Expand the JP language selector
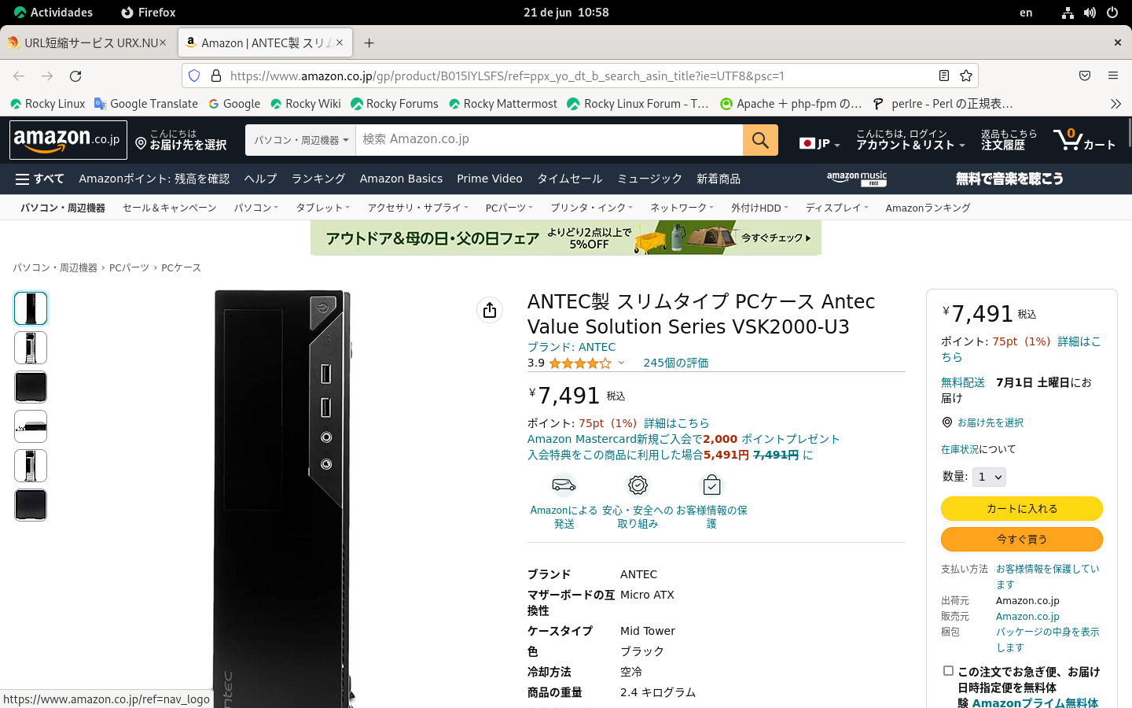The height and width of the screenshot is (708, 1132). pos(820,143)
